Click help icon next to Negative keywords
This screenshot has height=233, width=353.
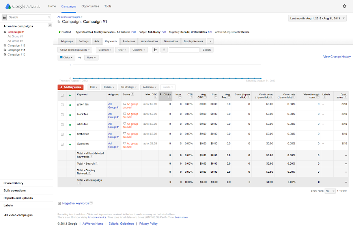pyautogui.click(x=91, y=203)
